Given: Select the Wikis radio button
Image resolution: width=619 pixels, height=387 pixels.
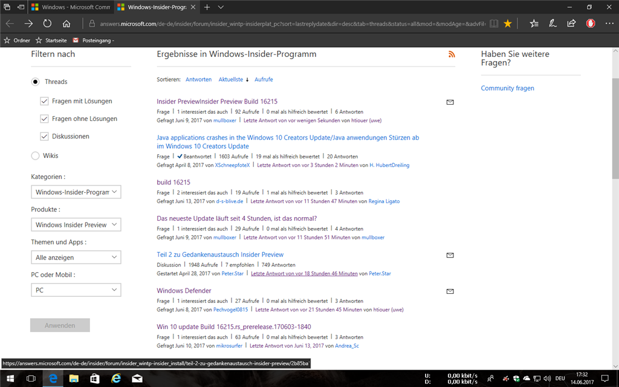Looking at the screenshot, I should (35, 155).
